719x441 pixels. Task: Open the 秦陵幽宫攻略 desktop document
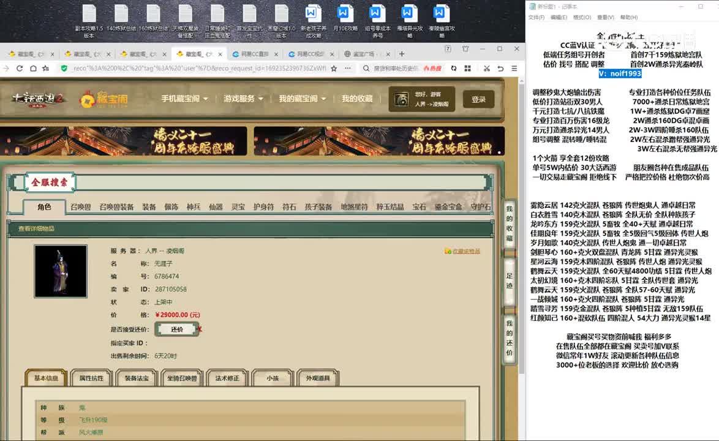tap(442, 21)
